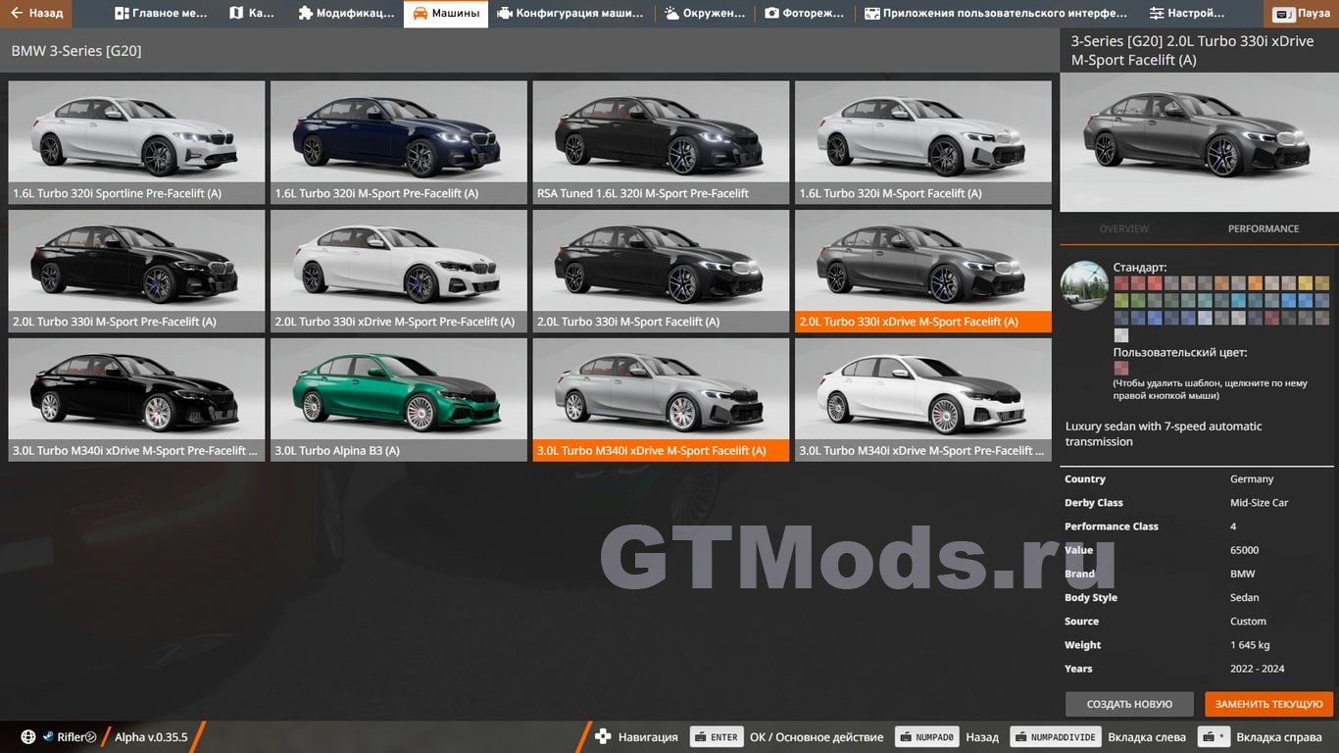This screenshot has height=753, width=1339.
Task: Click the Source value Custom
Action: click(x=1248, y=621)
